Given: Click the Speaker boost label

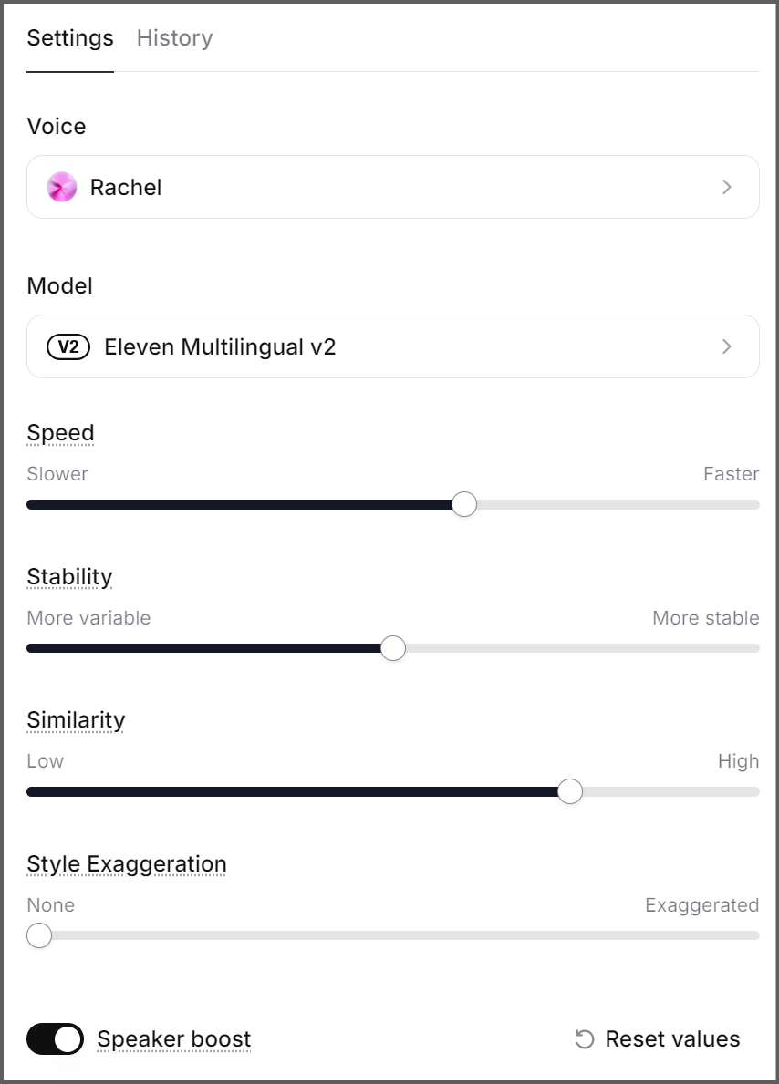Looking at the screenshot, I should pyautogui.click(x=173, y=1039).
